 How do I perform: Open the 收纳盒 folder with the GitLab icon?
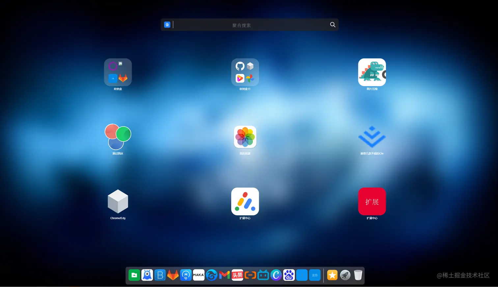coord(118,72)
